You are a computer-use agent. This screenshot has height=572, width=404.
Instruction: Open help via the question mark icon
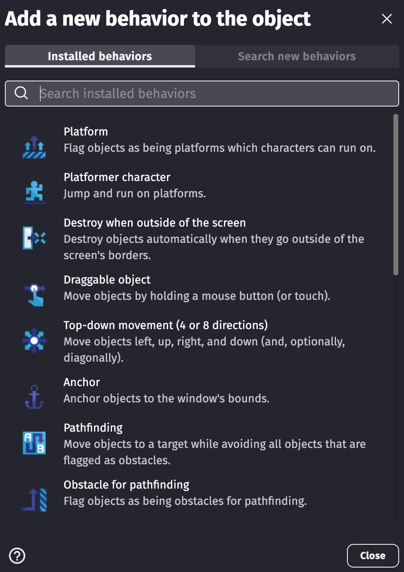[17, 556]
